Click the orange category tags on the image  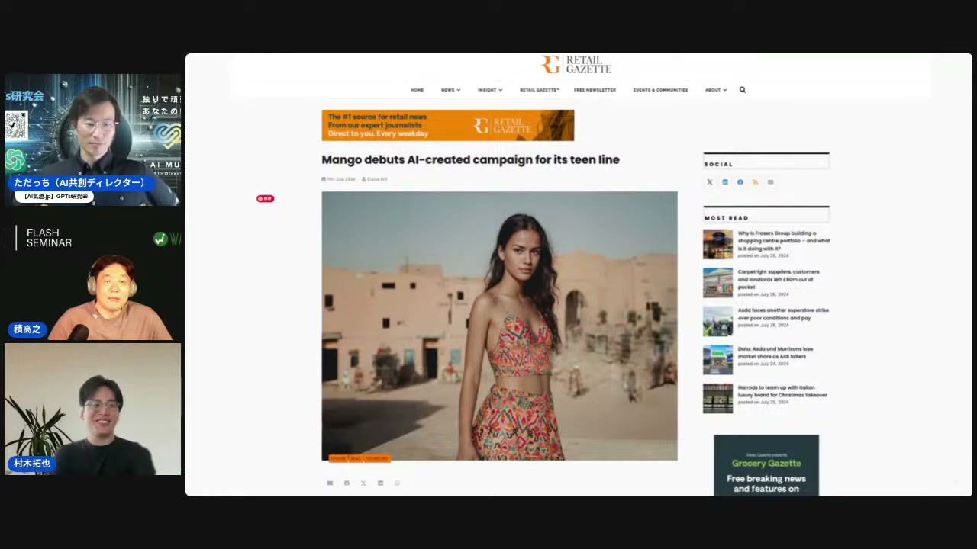359,458
